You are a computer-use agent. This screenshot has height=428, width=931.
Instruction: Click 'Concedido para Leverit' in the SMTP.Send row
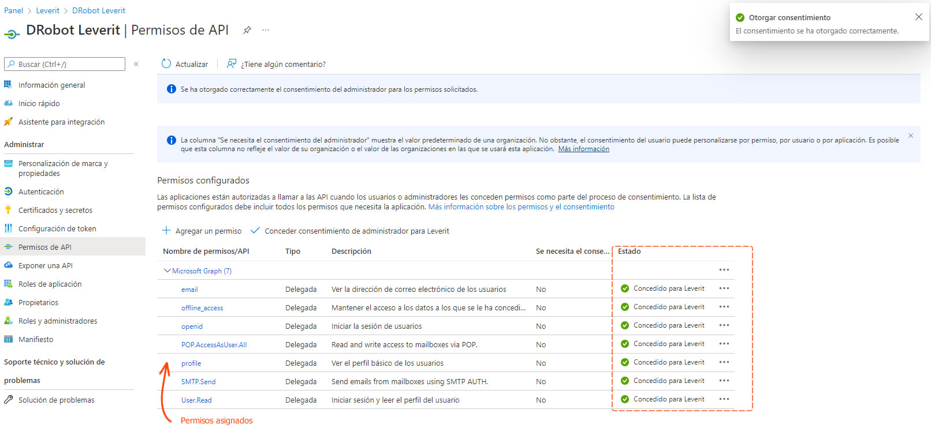[669, 381]
